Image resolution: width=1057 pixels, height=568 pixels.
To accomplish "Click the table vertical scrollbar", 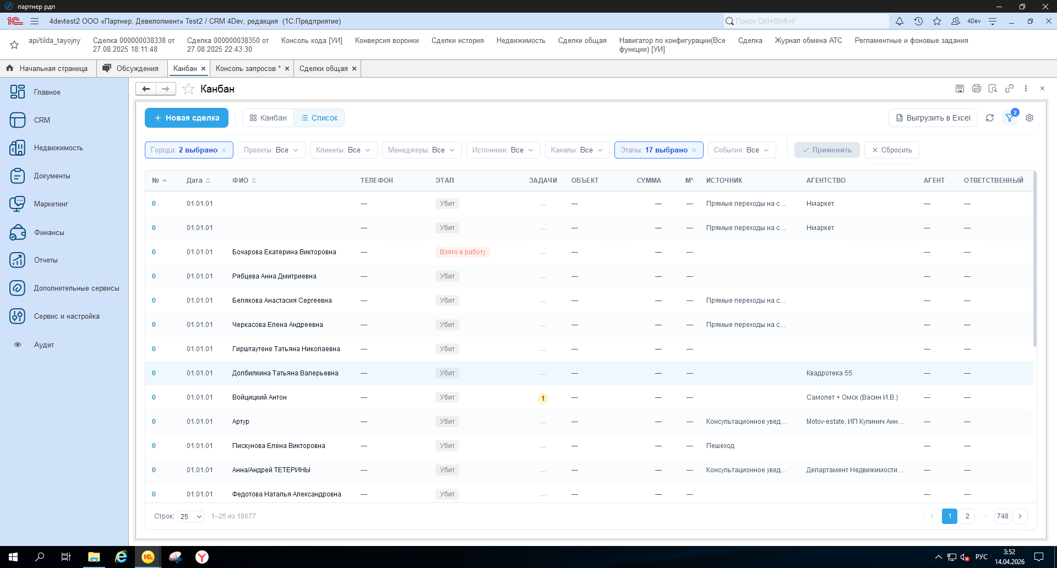I will (x=1034, y=259).
